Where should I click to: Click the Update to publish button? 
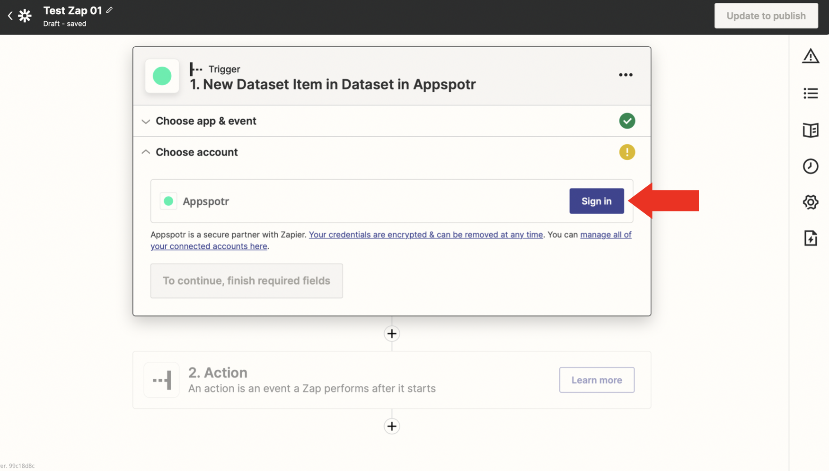click(766, 16)
